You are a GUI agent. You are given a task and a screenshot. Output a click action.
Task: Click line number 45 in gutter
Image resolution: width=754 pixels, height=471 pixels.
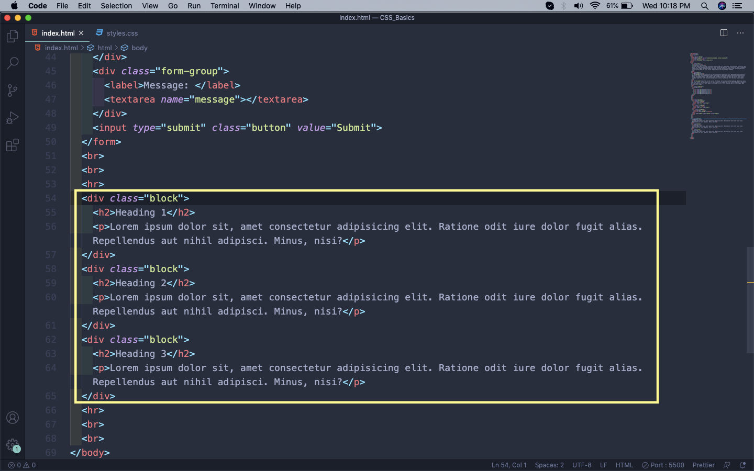click(x=51, y=71)
